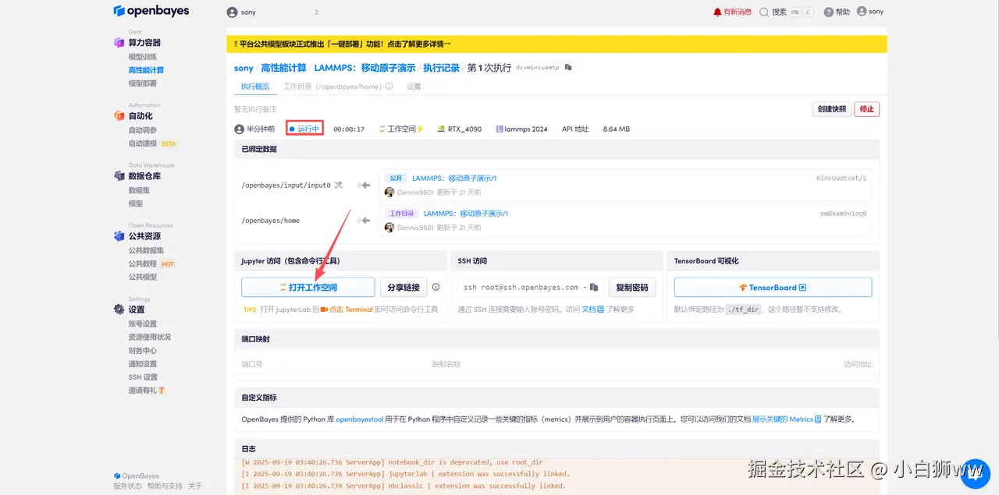Click info icon next to 分享链接
Image resolution: width=999 pixels, height=495 pixels.
click(436, 287)
